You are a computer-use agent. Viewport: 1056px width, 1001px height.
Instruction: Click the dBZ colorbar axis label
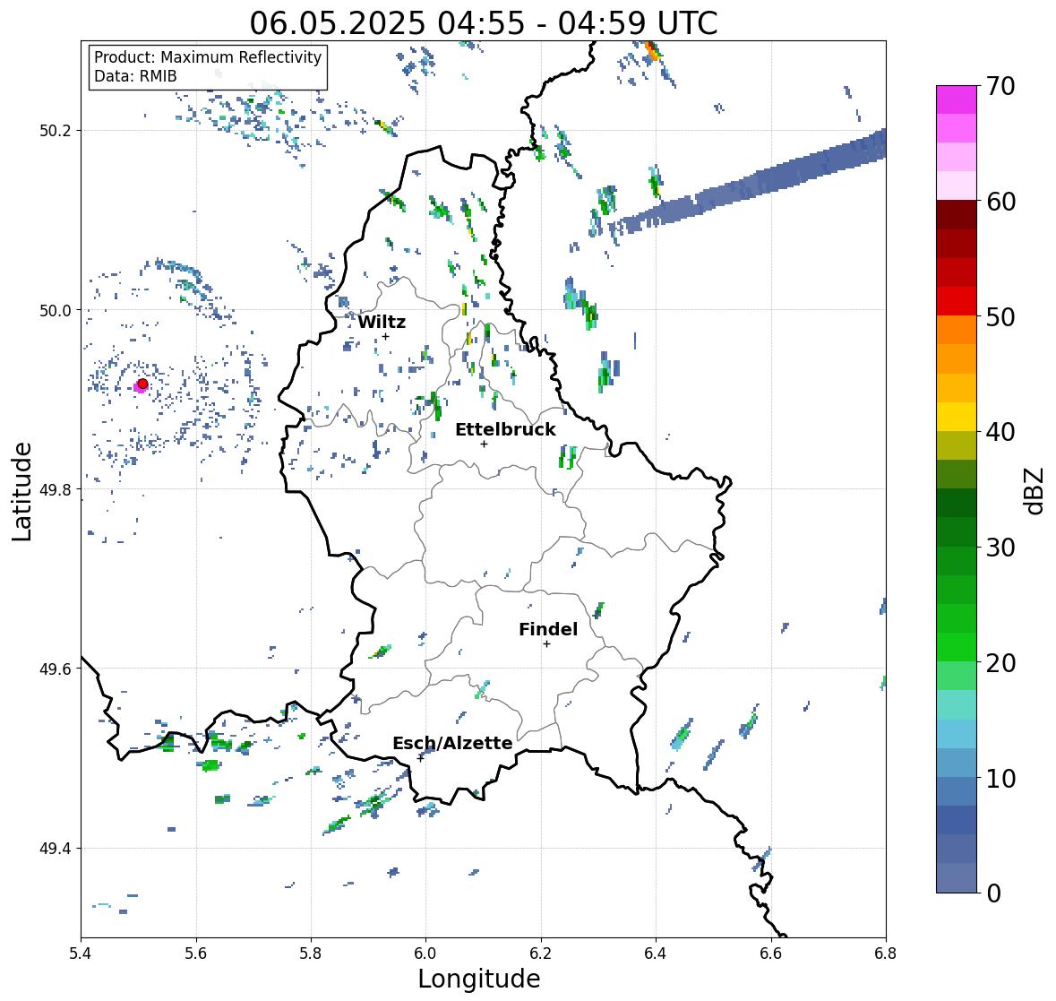pos(1035,490)
